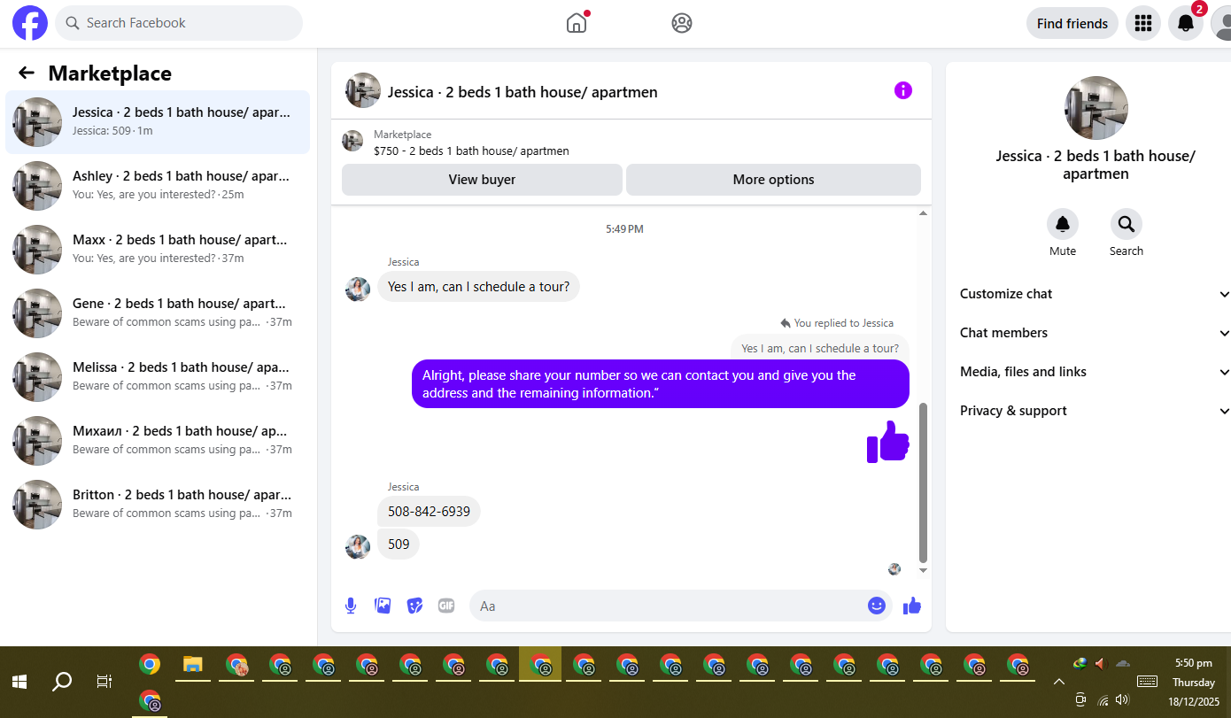Click the purple "Alright, please share your number" message

661,384
